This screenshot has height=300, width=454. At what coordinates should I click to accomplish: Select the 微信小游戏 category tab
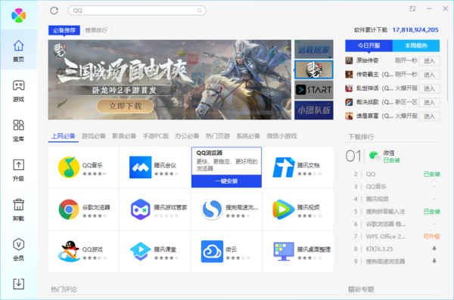point(281,136)
